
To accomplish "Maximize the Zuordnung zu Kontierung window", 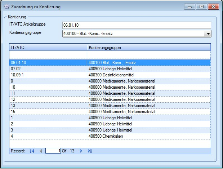I will 201,7.
